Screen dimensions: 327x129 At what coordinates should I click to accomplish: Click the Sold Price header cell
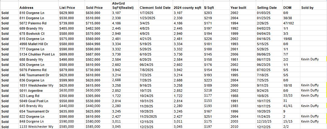(x=94, y=8)
